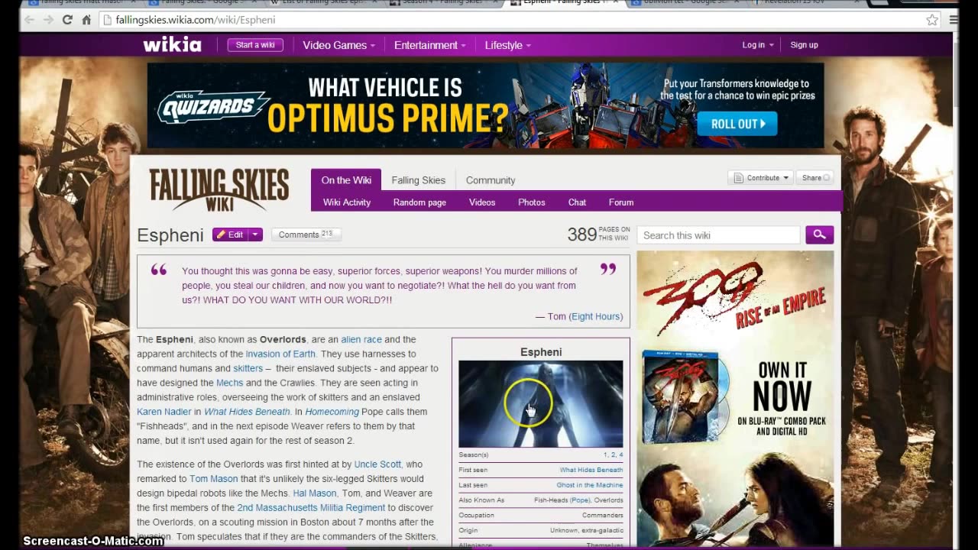Open the Forum menu item

(x=621, y=202)
